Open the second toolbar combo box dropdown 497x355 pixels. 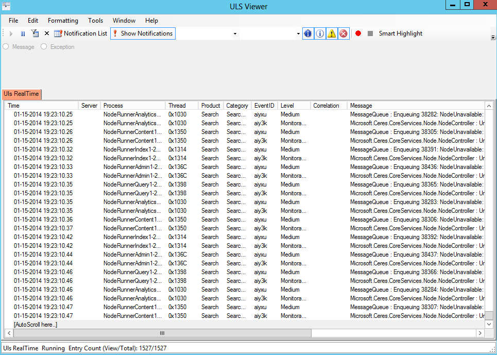[x=298, y=33]
